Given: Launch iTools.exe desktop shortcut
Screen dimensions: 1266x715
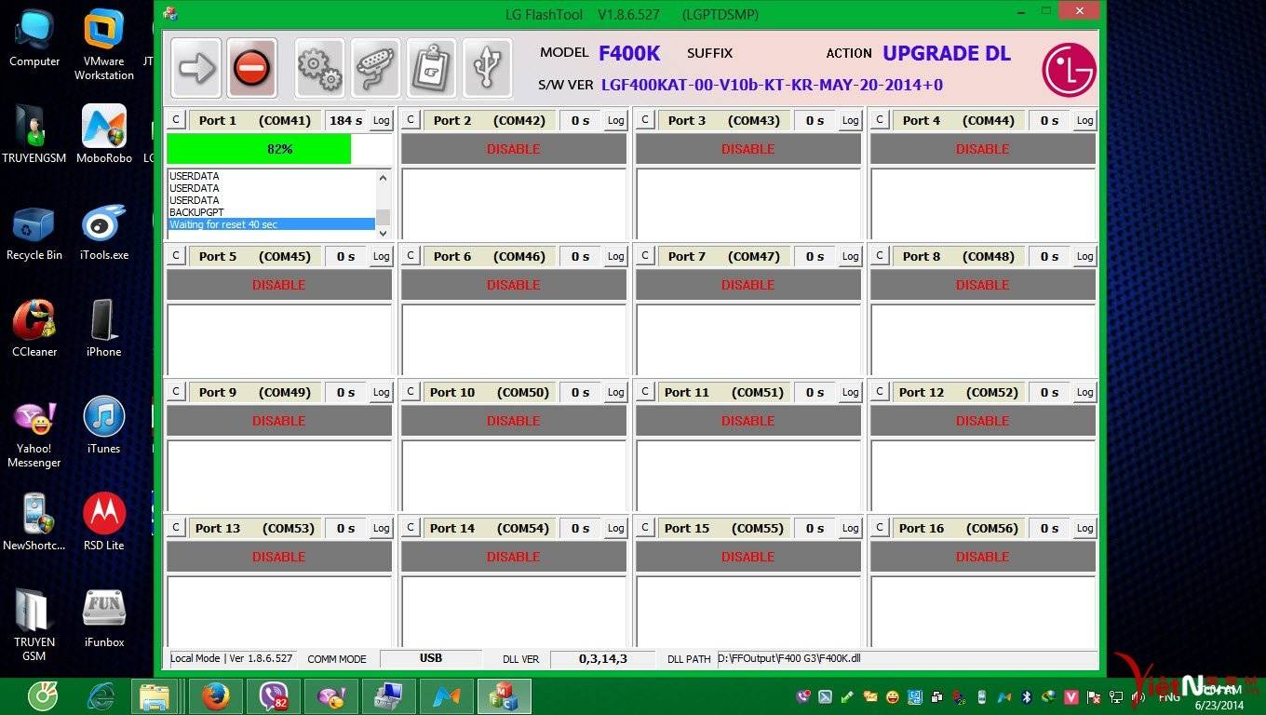Looking at the screenshot, I should 104,233.
